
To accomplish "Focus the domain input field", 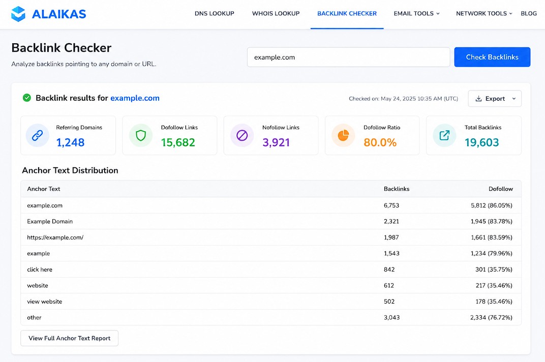I will pos(349,57).
